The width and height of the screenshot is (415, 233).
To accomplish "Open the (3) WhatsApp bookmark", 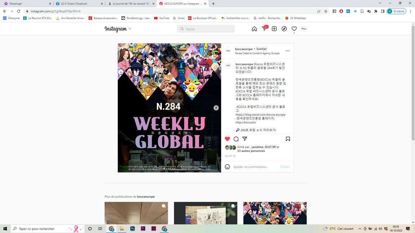I will pyautogui.click(x=295, y=18).
